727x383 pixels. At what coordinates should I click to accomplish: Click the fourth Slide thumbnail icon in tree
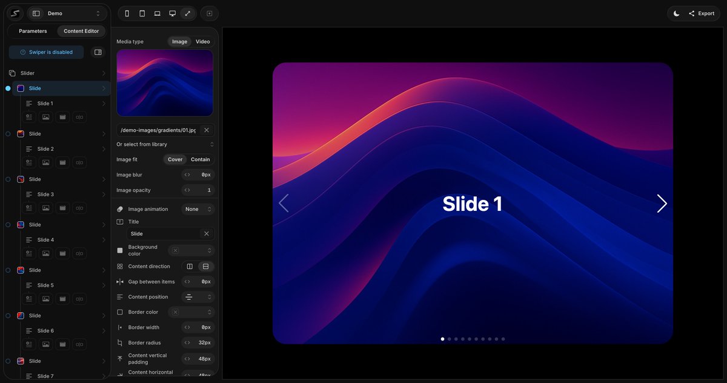[x=21, y=225]
